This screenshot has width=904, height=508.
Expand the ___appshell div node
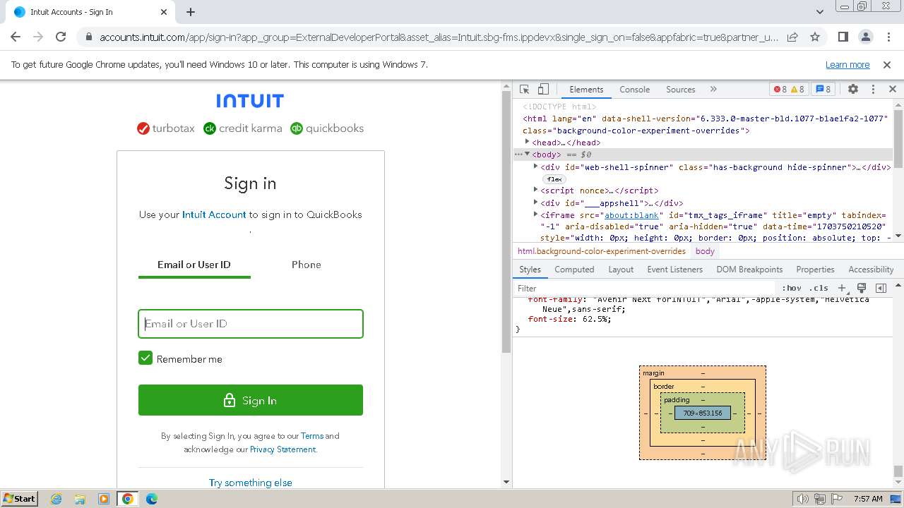(535, 202)
